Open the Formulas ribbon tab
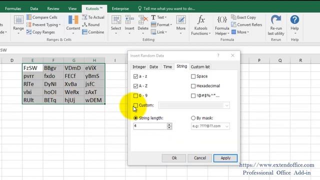Viewport: 320px width, 180px height. pos(13,8)
